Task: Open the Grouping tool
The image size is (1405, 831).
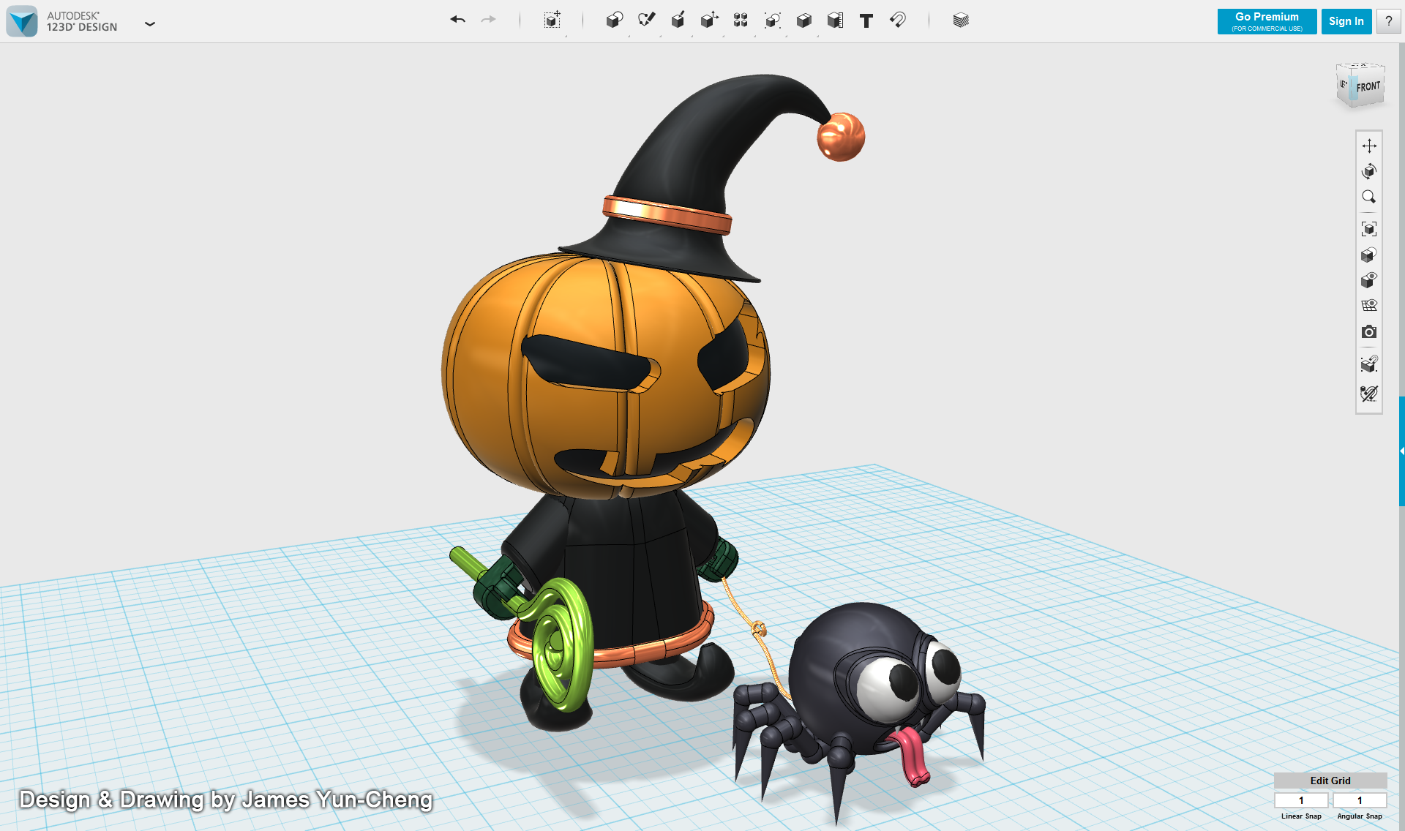Action: click(772, 20)
